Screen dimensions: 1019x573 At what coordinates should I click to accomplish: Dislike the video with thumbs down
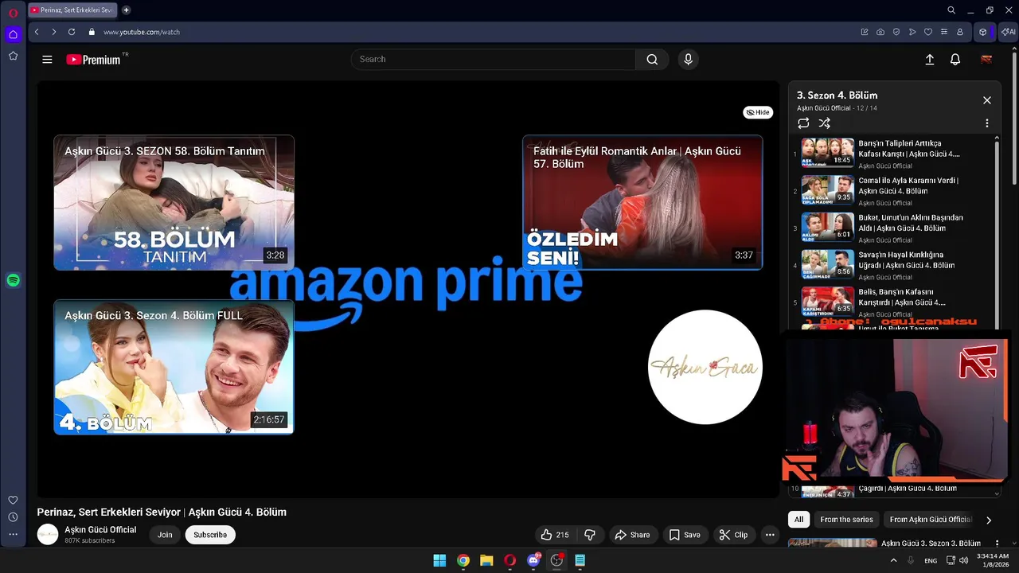coord(590,535)
